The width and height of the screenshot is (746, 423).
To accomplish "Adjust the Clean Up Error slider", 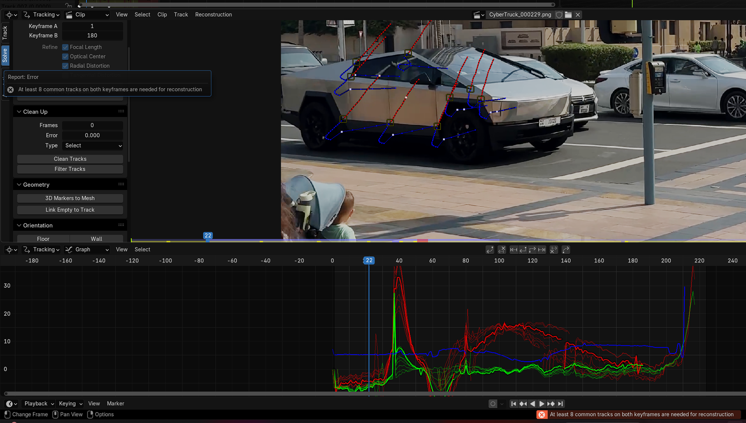I will click(x=92, y=135).
